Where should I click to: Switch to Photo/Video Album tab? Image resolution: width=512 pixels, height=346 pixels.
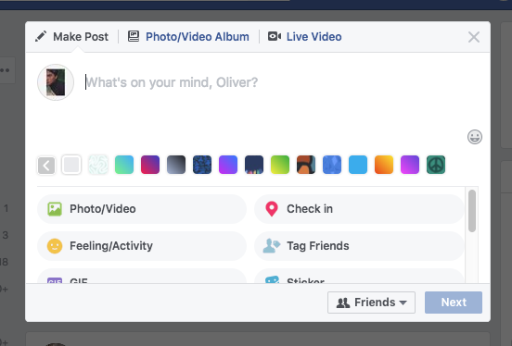pos(188,37)
